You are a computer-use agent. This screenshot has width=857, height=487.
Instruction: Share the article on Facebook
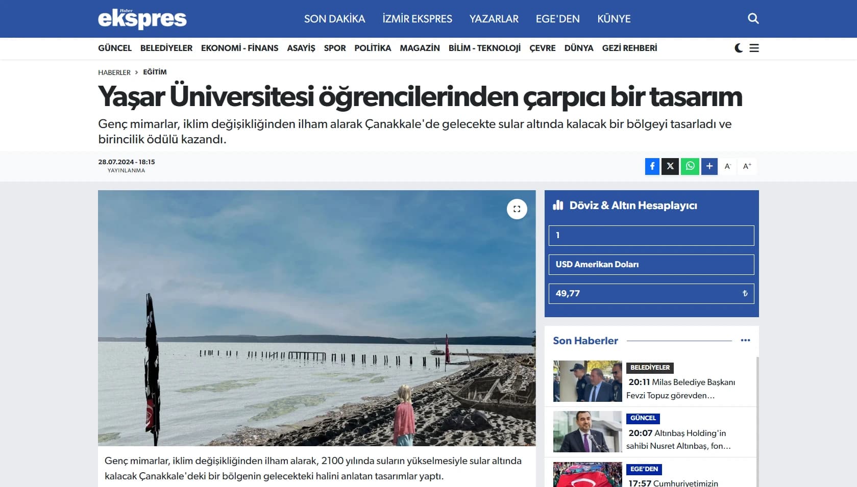(x=652, y=166)
